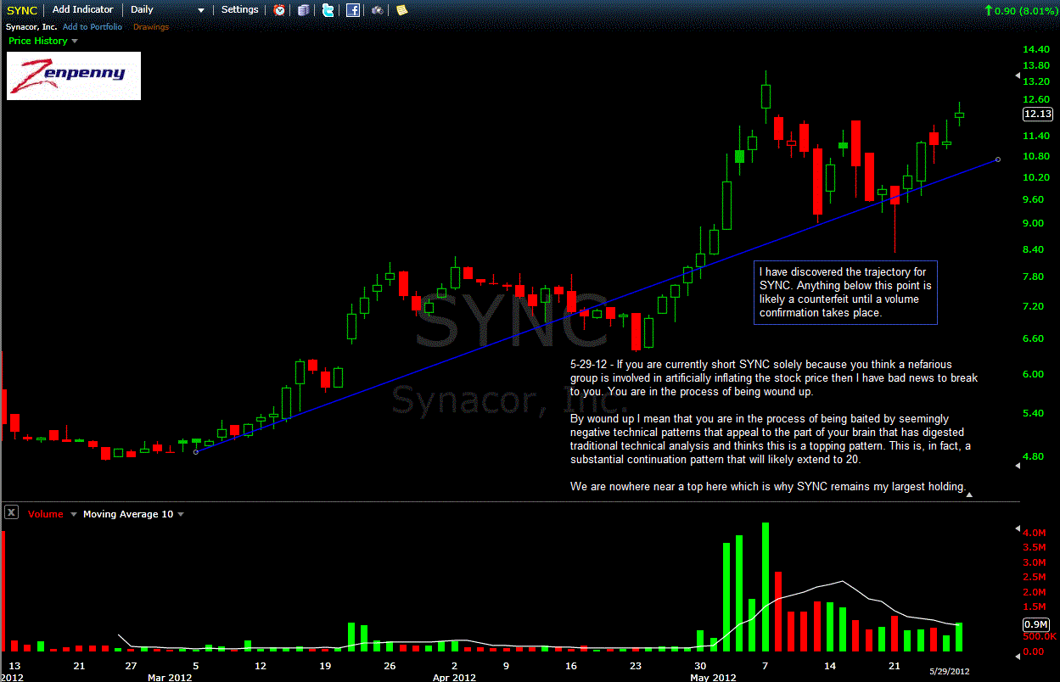The width and height of the screenshot is (1060, 682).
Task: Click the up arrow at the price scale top
Action: pos(1018,75)
